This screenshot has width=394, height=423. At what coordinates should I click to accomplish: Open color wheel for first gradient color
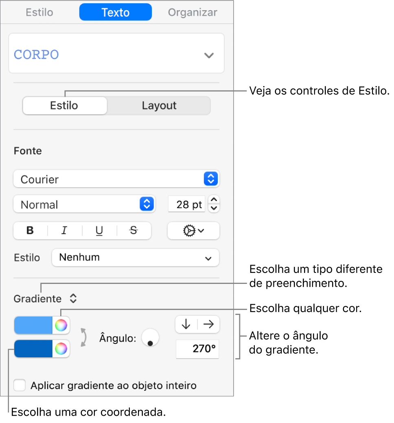point(61,325)
